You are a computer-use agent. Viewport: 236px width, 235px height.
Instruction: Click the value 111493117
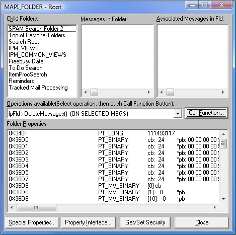161,133
